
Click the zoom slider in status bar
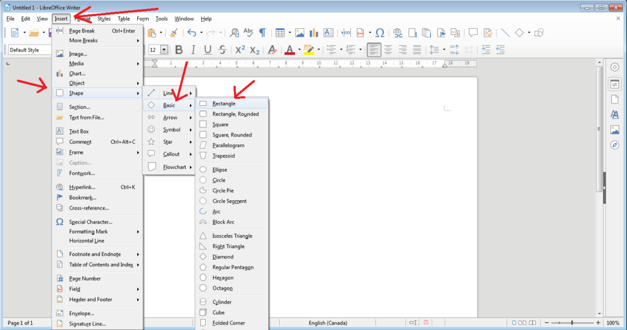coord(572,323)
